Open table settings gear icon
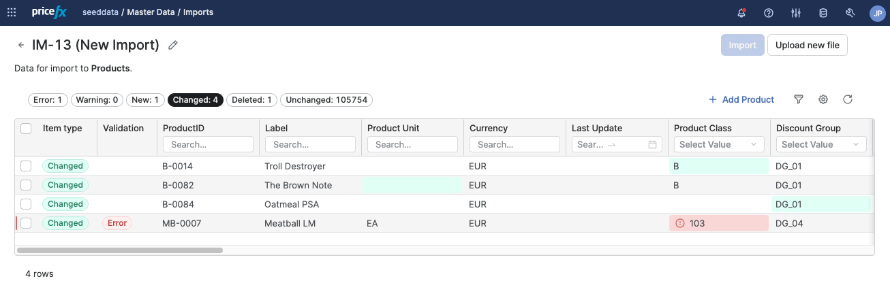This screenshot has width=890, height=283. tap(823, 99)
